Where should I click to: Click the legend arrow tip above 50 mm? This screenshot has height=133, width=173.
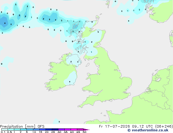click(87, 129)
